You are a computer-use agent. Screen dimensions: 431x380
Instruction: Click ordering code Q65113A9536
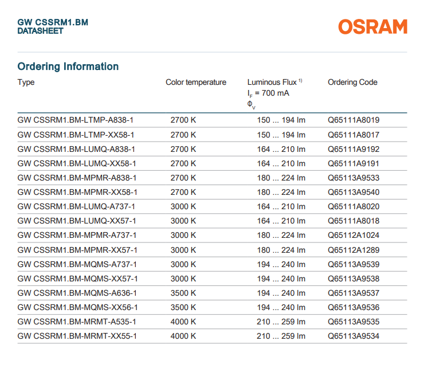(x=354, y=307)
